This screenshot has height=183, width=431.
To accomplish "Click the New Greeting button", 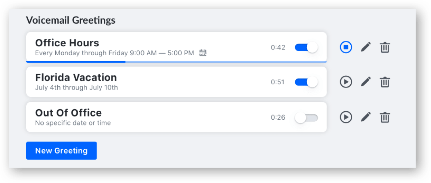I will tap(62, 151).
